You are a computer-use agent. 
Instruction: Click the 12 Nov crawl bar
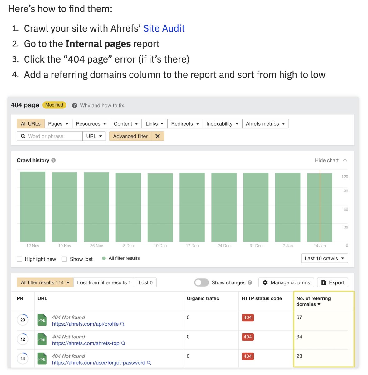32,207
